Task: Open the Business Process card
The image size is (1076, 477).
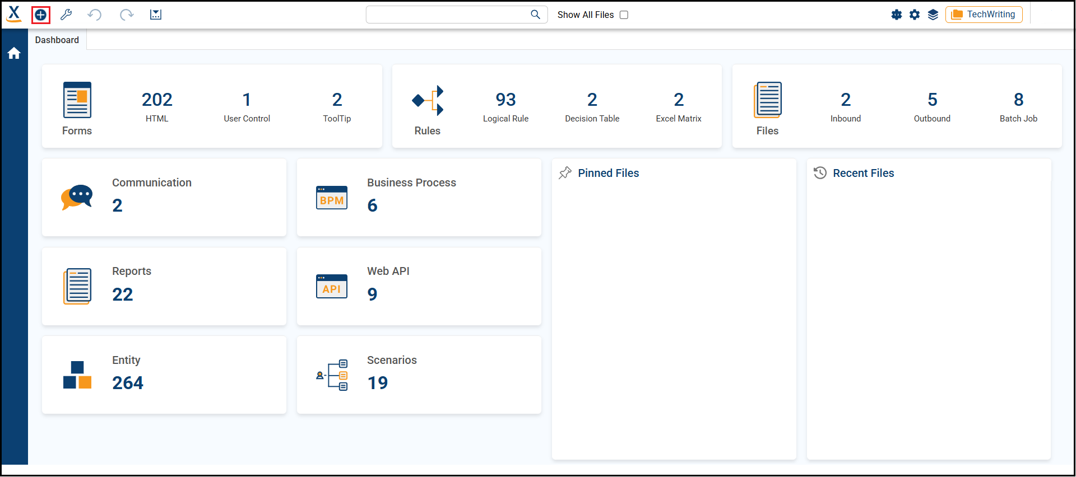Action: 419,197
